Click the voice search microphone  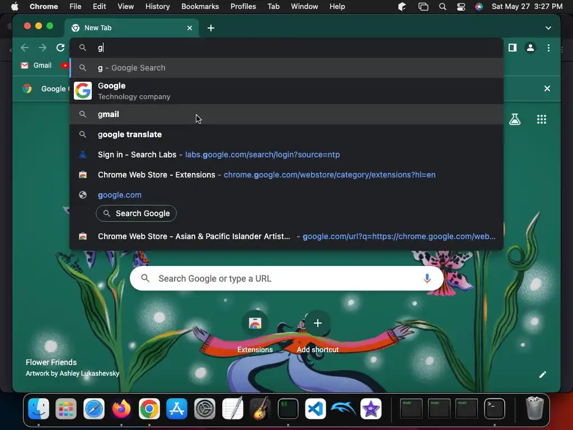pyautogui.click(x=427, y=278)
